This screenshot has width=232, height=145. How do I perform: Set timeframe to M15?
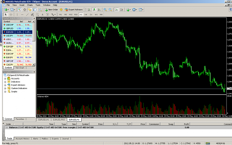tap(71, 14)
